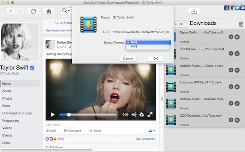Open the home page icon

click(49, 11)
